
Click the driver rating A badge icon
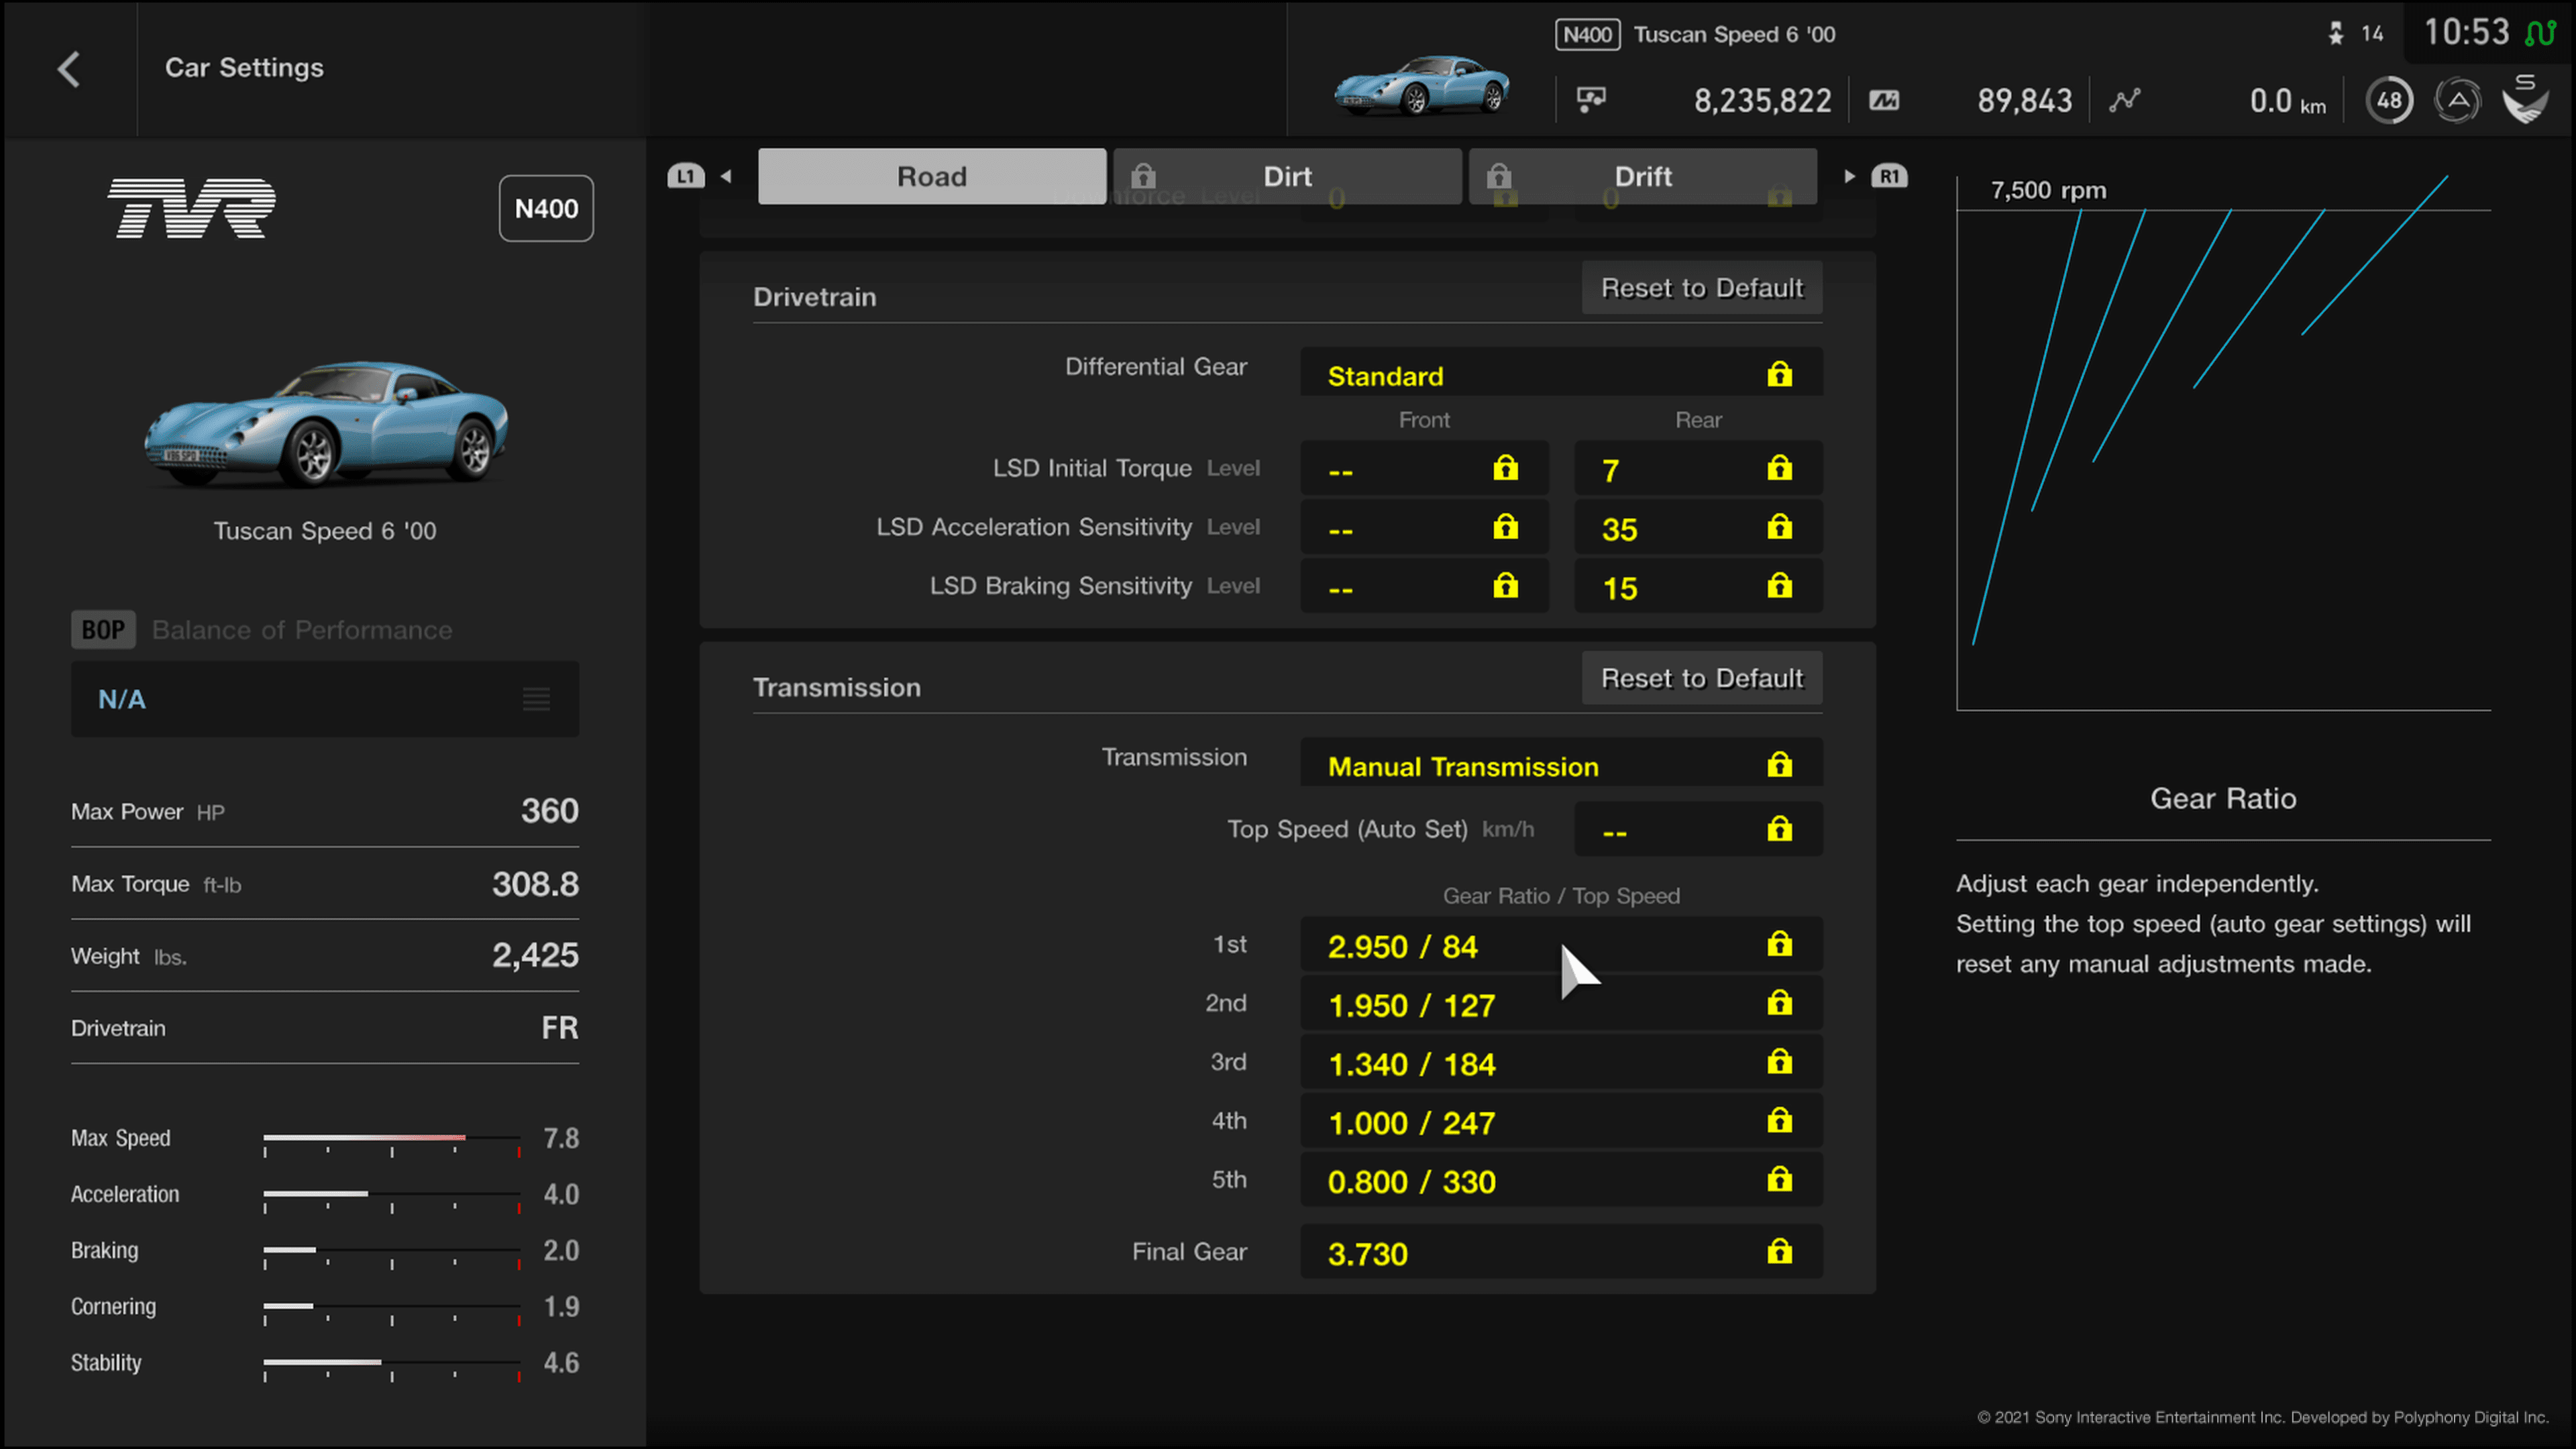click(x=2457, y=100)
